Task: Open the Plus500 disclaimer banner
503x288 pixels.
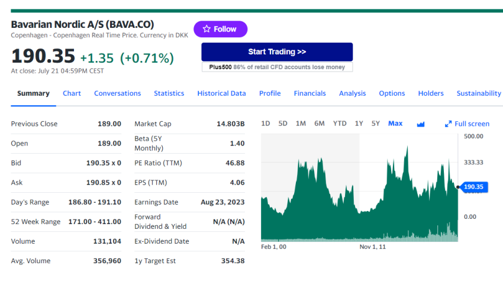Action: 277,67
